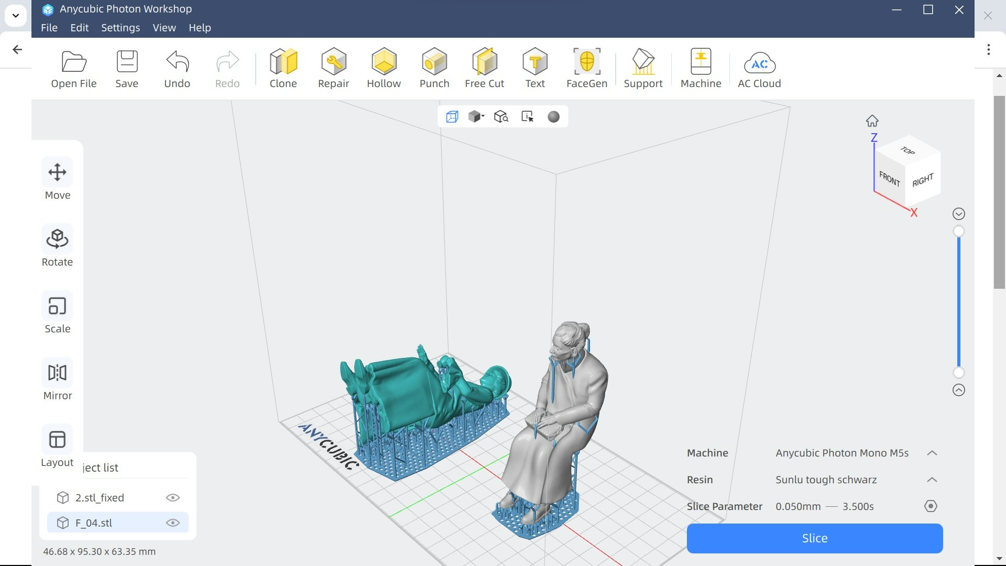The image size is (1006, 566).
Task: Click the layer slider top handle
Action: 958,231
